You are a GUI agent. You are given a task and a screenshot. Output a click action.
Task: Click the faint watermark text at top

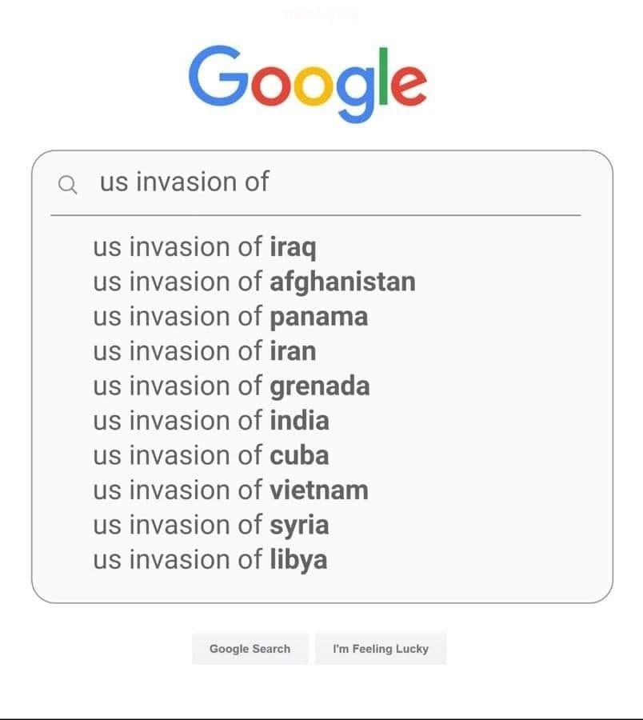[322, 14]
